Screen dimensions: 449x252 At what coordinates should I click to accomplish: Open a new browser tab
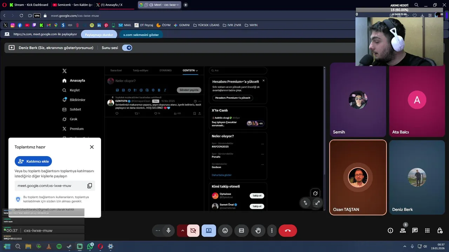click(x=186, y=5)
